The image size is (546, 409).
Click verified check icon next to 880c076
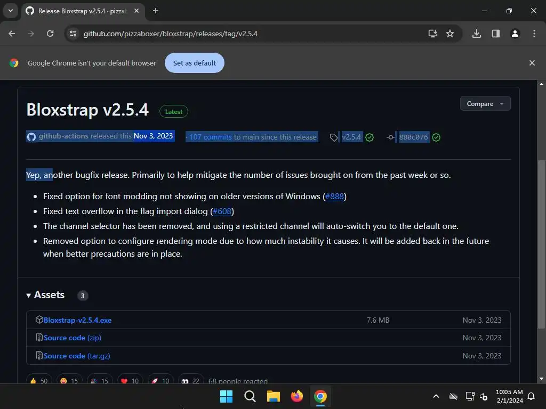pyautogui.click(x=436, y=137)
